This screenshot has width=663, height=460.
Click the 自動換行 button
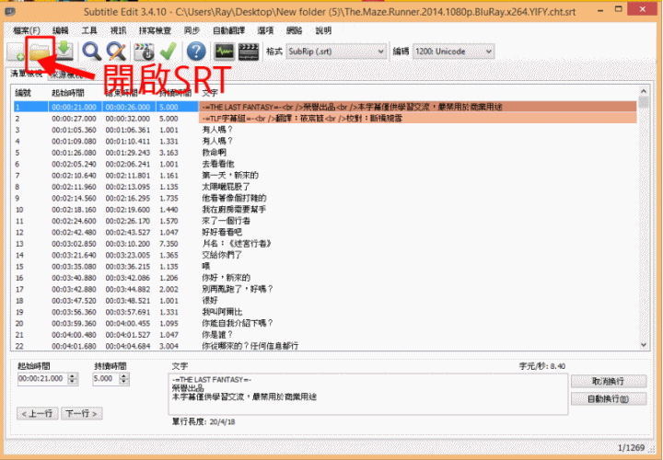[602, 398]
